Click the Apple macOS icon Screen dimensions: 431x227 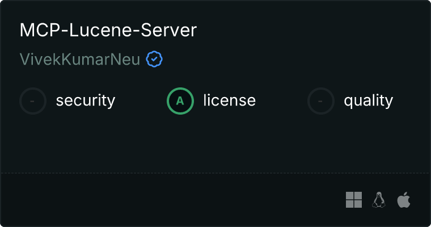click(404, 200)
